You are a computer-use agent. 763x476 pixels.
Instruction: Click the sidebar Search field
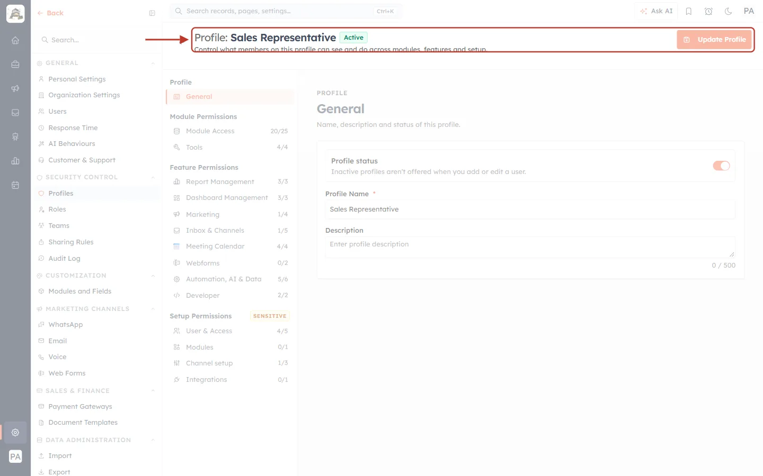(x=96, y=40)
